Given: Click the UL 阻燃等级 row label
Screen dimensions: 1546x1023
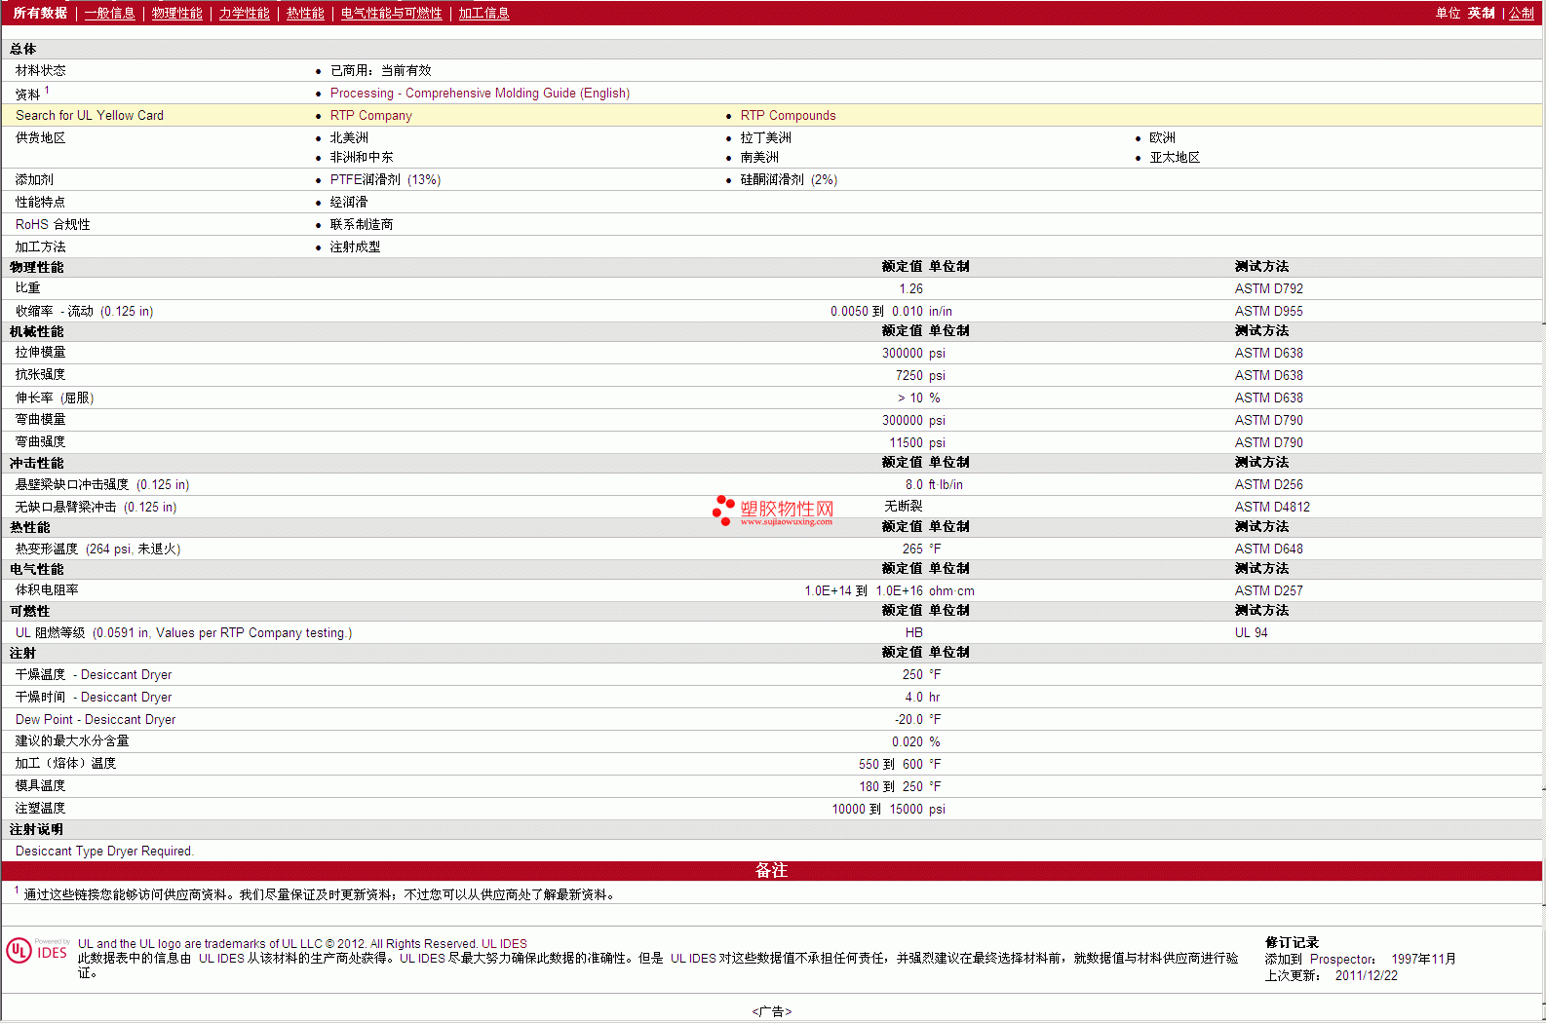Looking at the screenshot, I should [x=183, y=632].
